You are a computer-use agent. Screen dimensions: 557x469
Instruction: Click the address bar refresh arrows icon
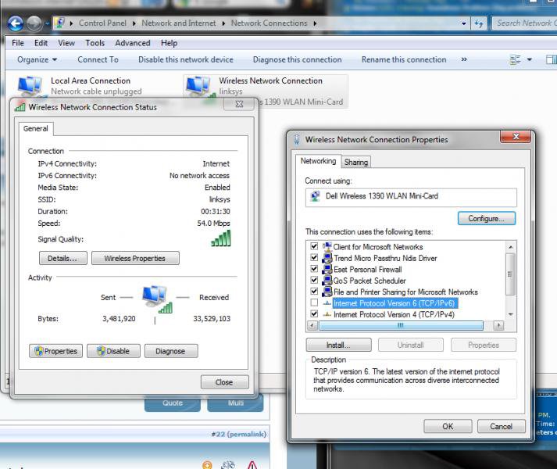(479, 23)
